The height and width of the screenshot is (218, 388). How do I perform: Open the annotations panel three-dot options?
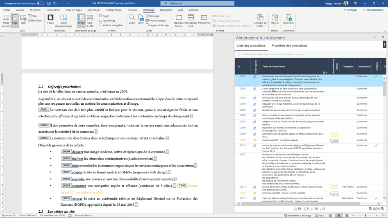pyautogui.click(x=385, y=45)
